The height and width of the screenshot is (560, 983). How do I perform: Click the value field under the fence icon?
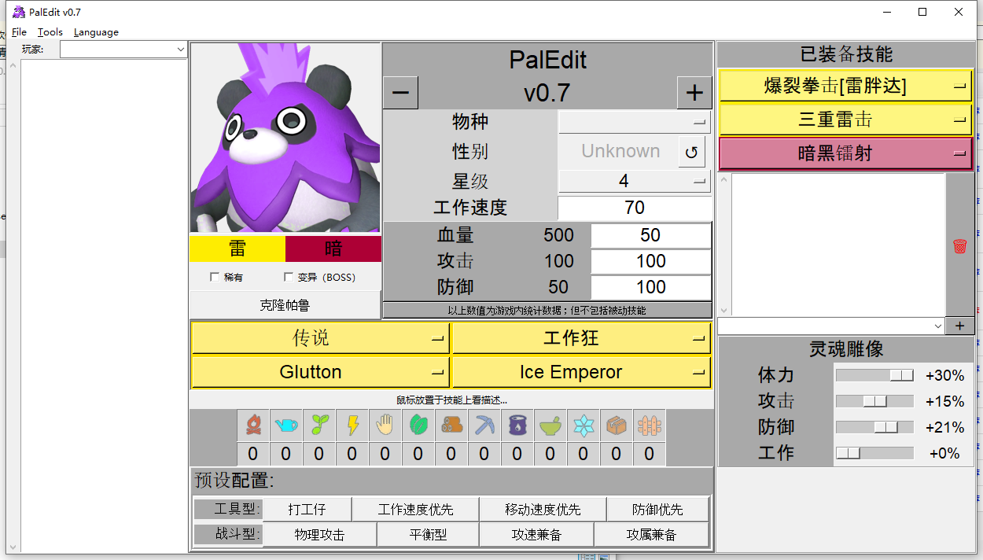pyautogui.click(x=650, y=454)
